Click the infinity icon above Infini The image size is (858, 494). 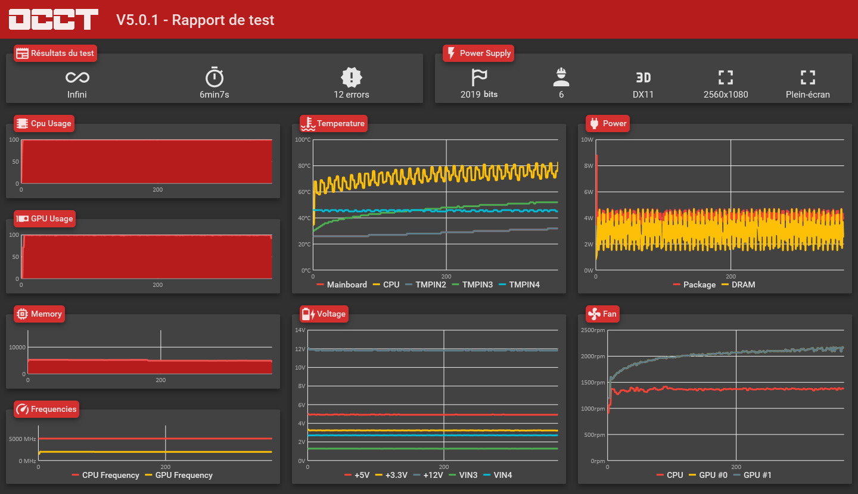77,77
